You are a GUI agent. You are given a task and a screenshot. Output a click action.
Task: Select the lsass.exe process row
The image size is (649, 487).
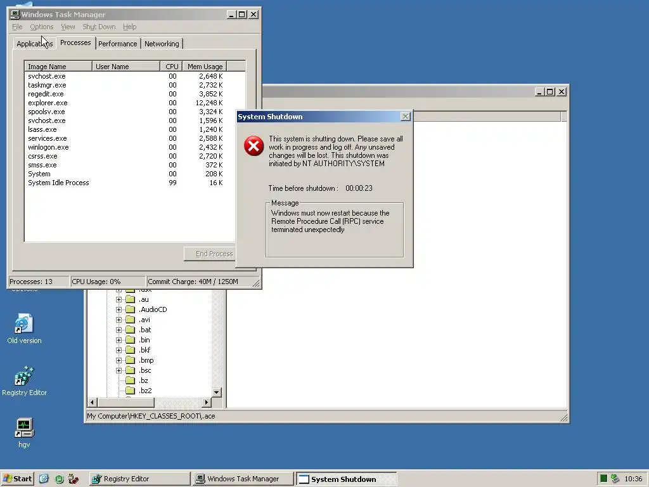[x=131, y=129]
